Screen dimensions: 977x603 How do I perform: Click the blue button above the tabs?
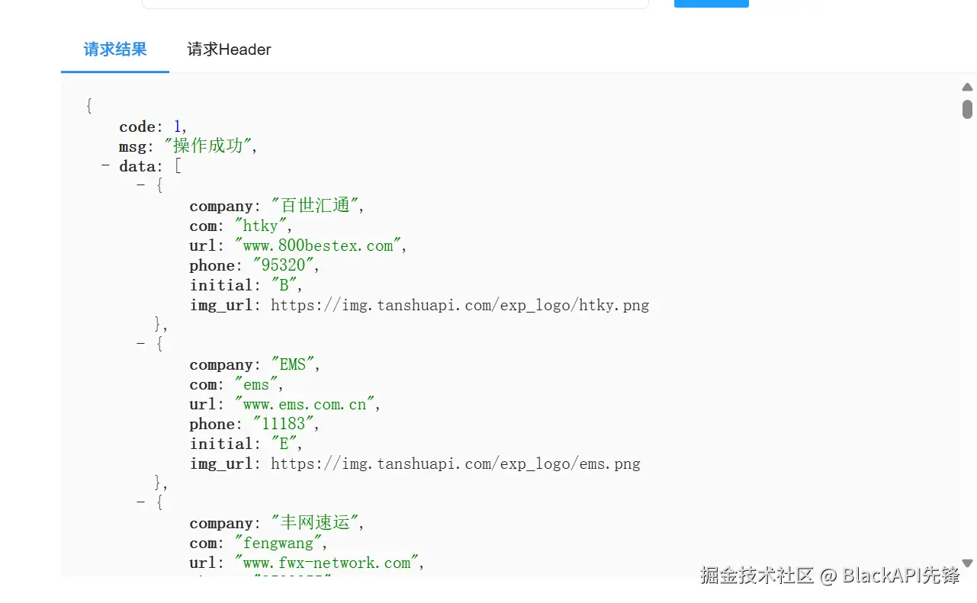(x=711, y=3)
